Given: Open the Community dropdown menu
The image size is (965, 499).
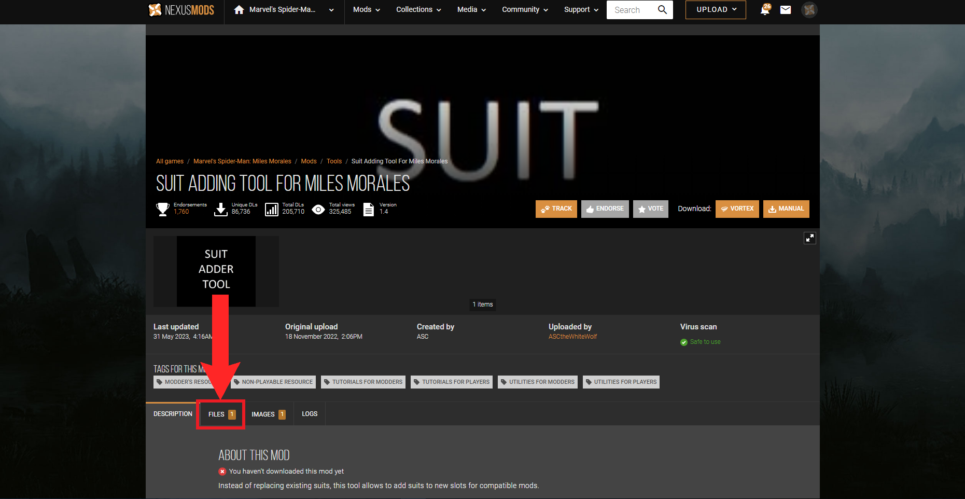Looking at the screenshot, I should [x=525, y=10].
